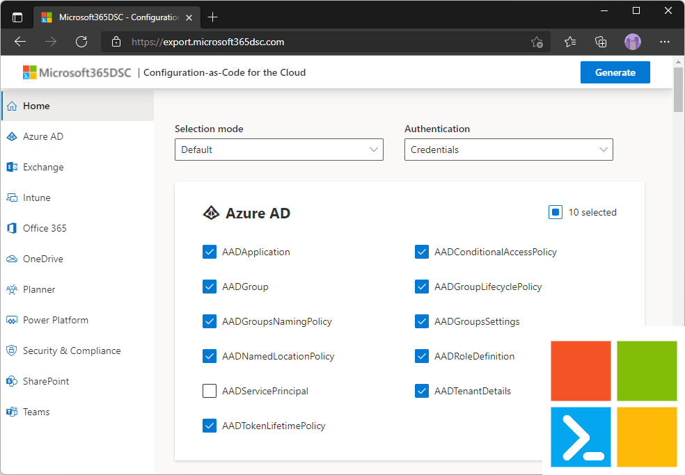
Task: Uncheck AADApplication checkbox
Action: [210, 252]
